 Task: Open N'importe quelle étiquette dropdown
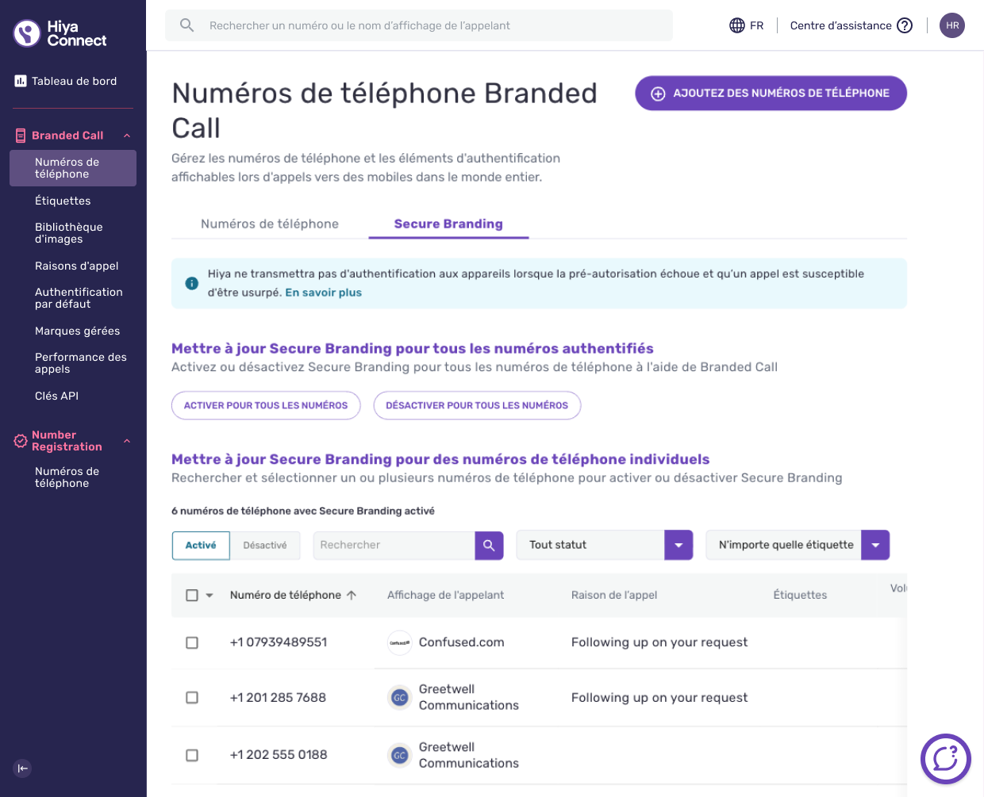pyautogui.click(x=798, y=545)
